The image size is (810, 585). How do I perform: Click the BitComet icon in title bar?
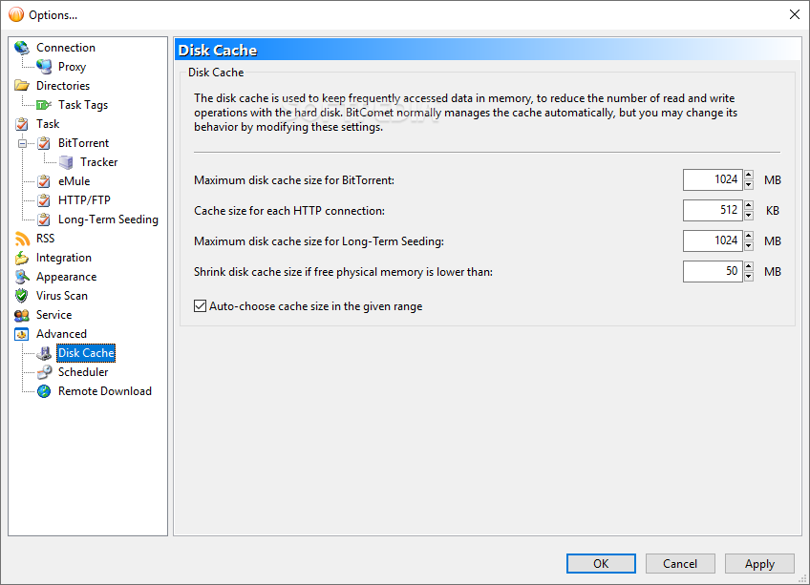tap(16, 14)
